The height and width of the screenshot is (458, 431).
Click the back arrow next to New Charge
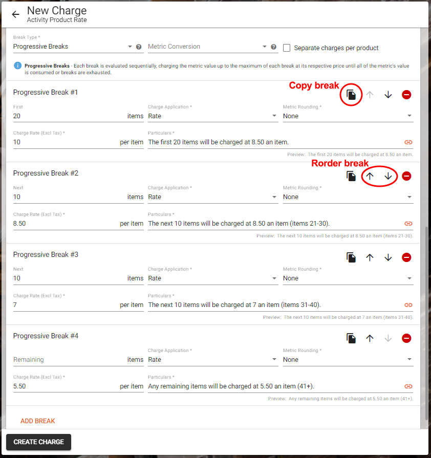point(15,14)
